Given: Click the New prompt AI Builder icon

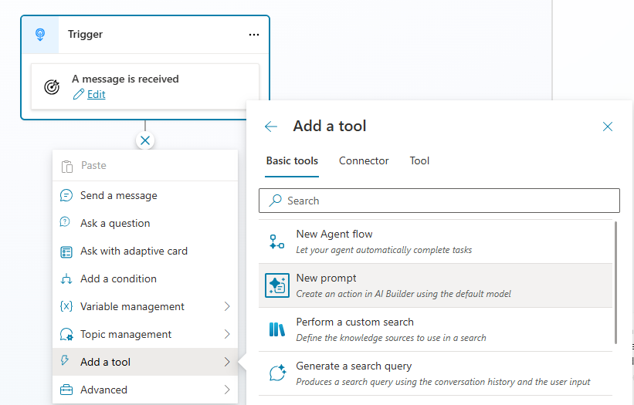Looking at the screenshot, I should click(x=277, y=285).
